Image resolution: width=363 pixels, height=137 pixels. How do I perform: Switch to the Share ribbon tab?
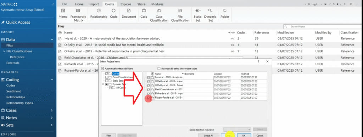click(x=141, y=4)
